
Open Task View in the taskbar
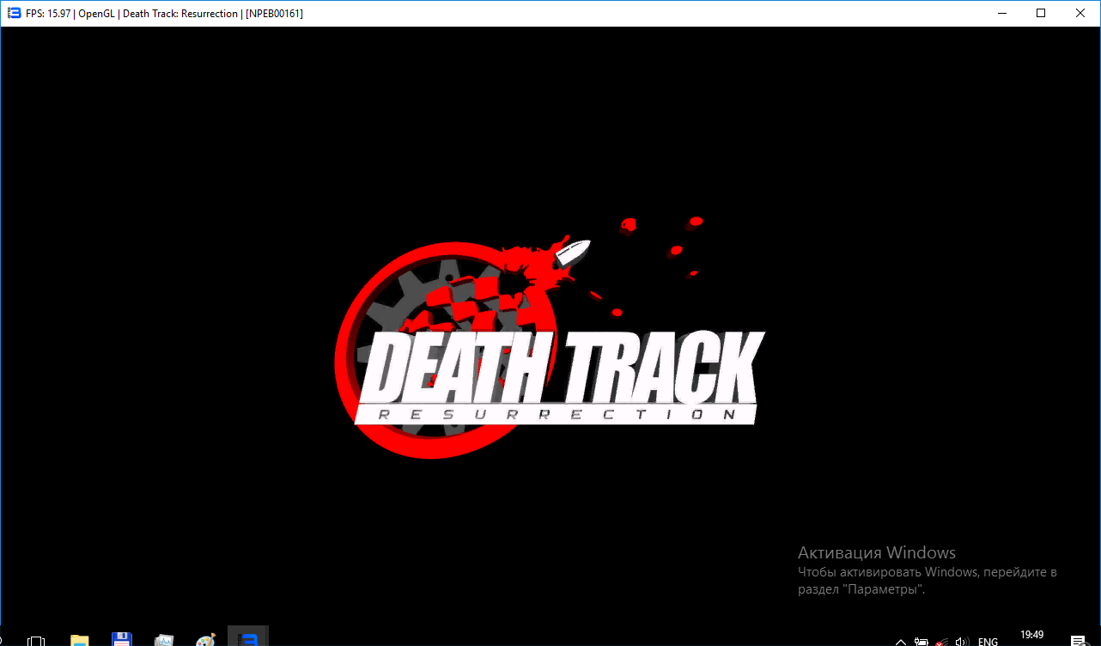click(36, 640)
